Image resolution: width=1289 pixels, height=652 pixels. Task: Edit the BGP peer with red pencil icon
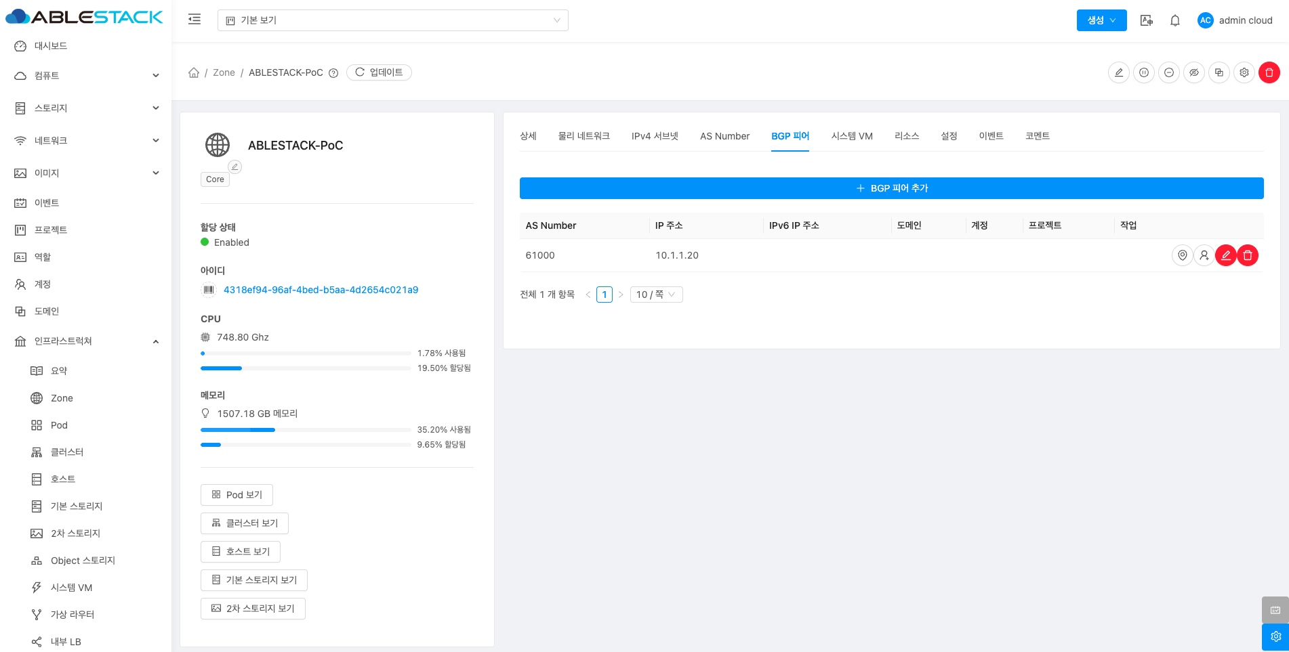(x=1225, y=255)
